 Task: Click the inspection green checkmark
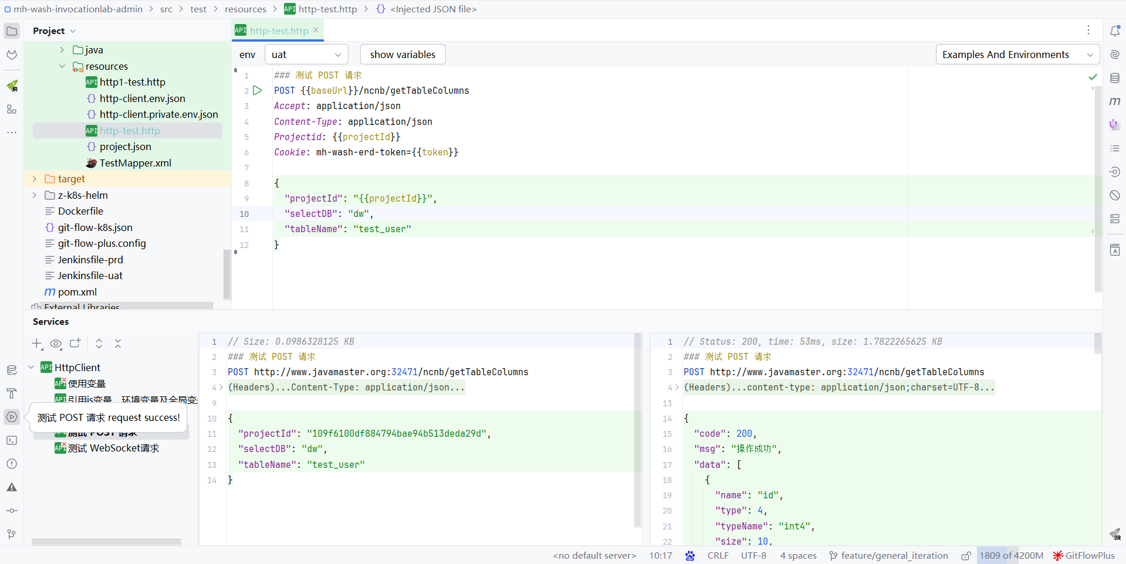[1093, 77]
